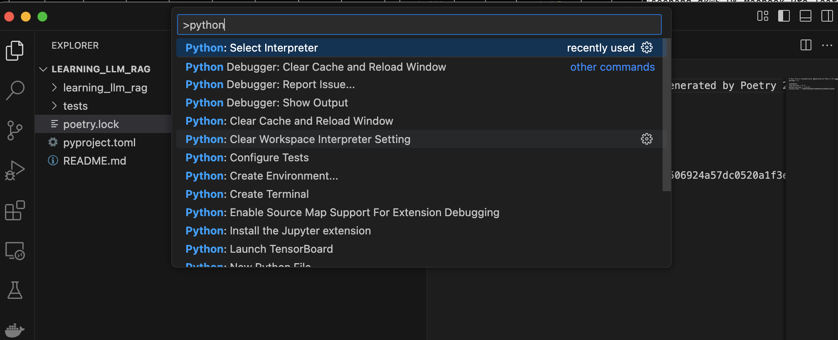Open the editor More Actions ellipsis menu
Screen dimensions: 838x340
827,45
